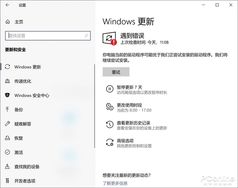Click the Windows 更新 page title

129,21
